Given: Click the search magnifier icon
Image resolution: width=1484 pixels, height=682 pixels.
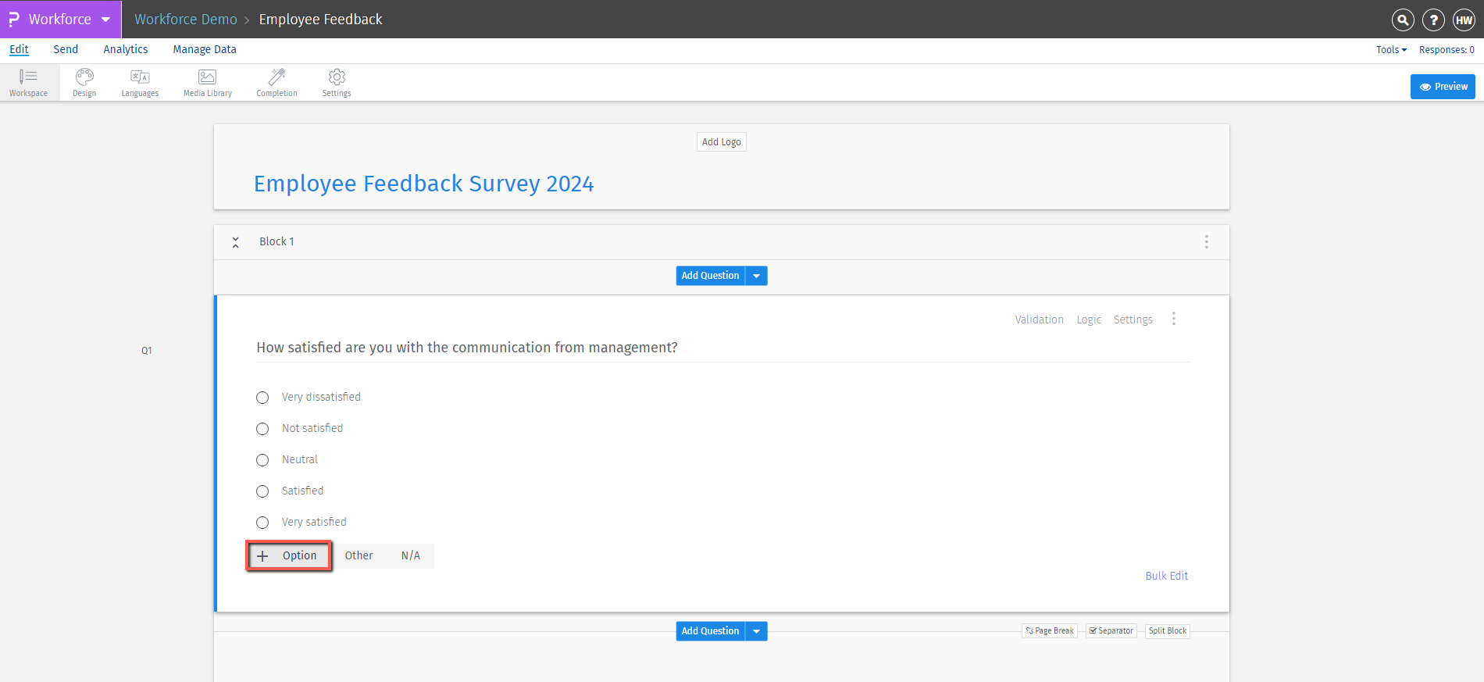Looking at the screenshot, I should pos(1403,20).
